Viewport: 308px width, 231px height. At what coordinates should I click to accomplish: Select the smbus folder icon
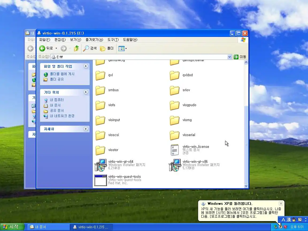100,90
